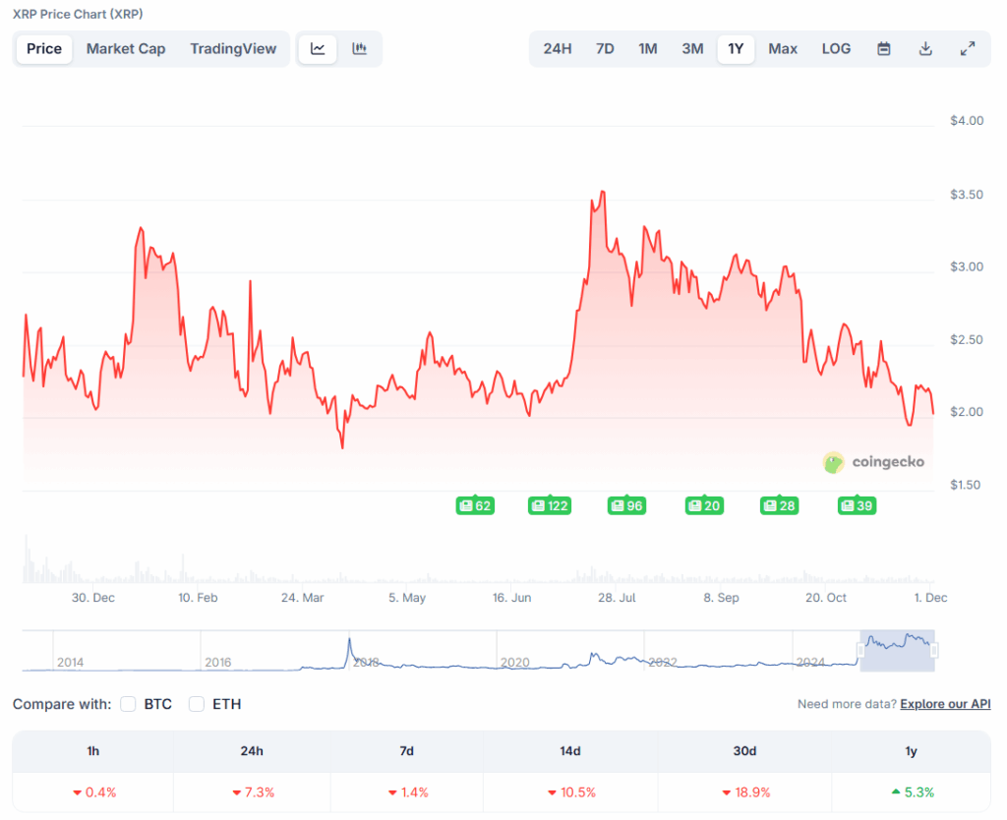The image size is (1007, 820).
Task: Open the green 20 events marker
Action: click(x=704, y=505)
